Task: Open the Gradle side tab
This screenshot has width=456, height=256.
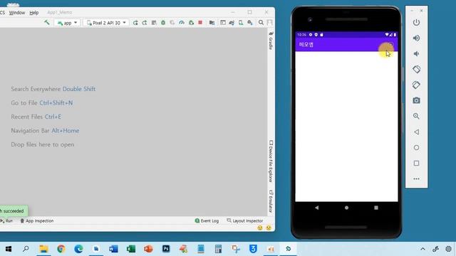Action: (271, 41)
